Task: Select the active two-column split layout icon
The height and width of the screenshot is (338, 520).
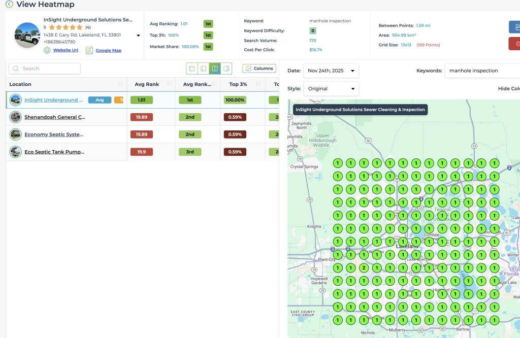Action: click(215, 69)
